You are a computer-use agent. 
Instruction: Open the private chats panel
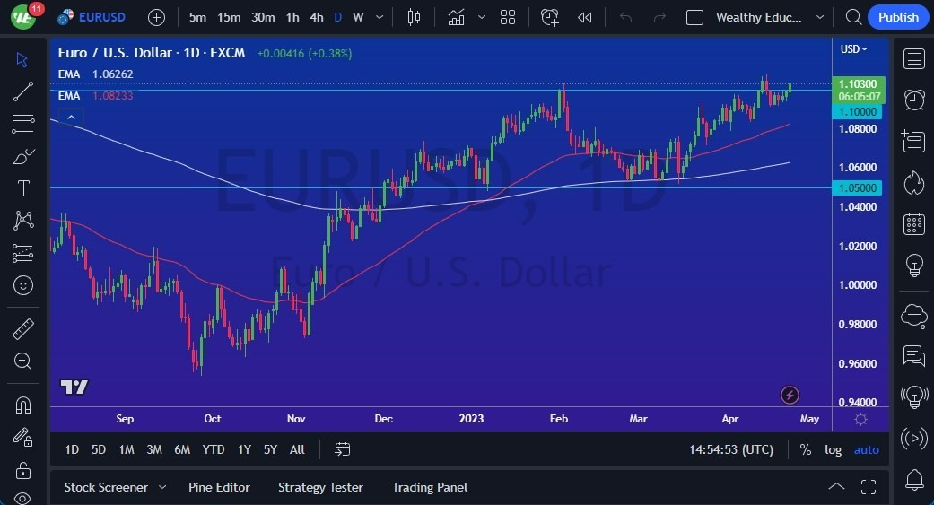pos(913,356)
